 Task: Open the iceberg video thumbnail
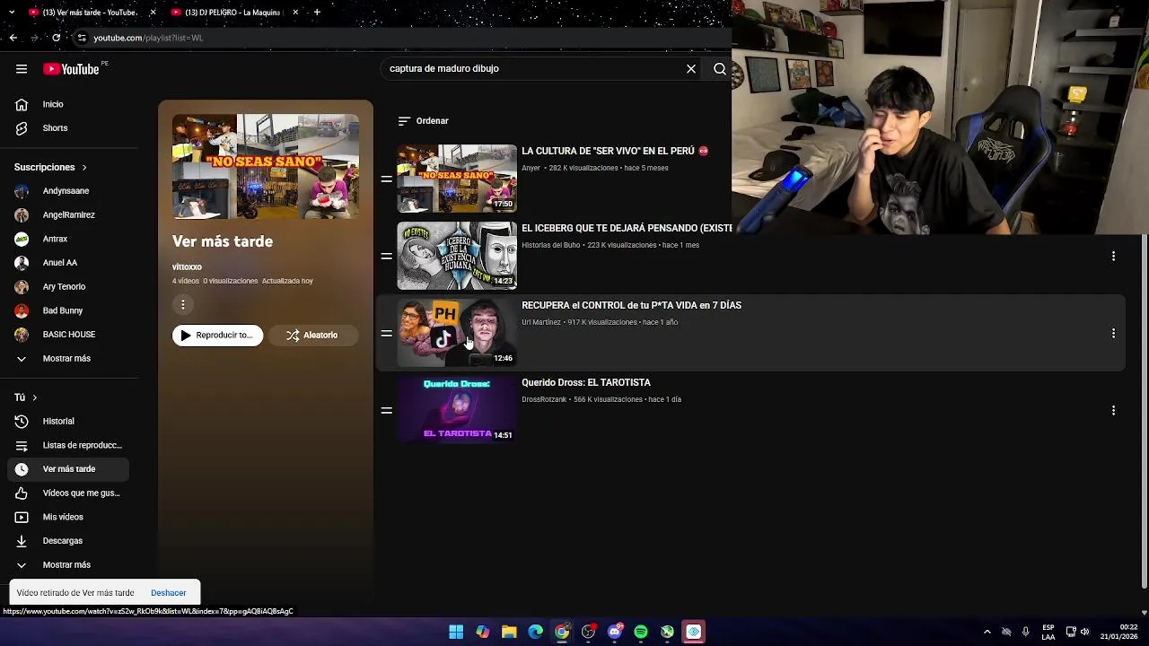pyautogui.click(x=457, y=256)
